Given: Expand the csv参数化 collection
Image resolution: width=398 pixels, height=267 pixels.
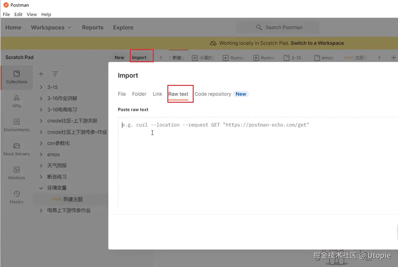Looking at the screenshot, I should pyautogui.click(x=41, y=143).
